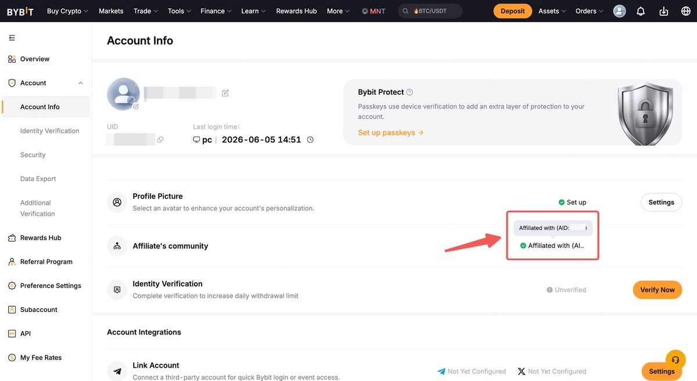The width and height of the screenshot is (697, 381).
Task: Expand the Learn dropdown menu
Action: click(253, 11)
